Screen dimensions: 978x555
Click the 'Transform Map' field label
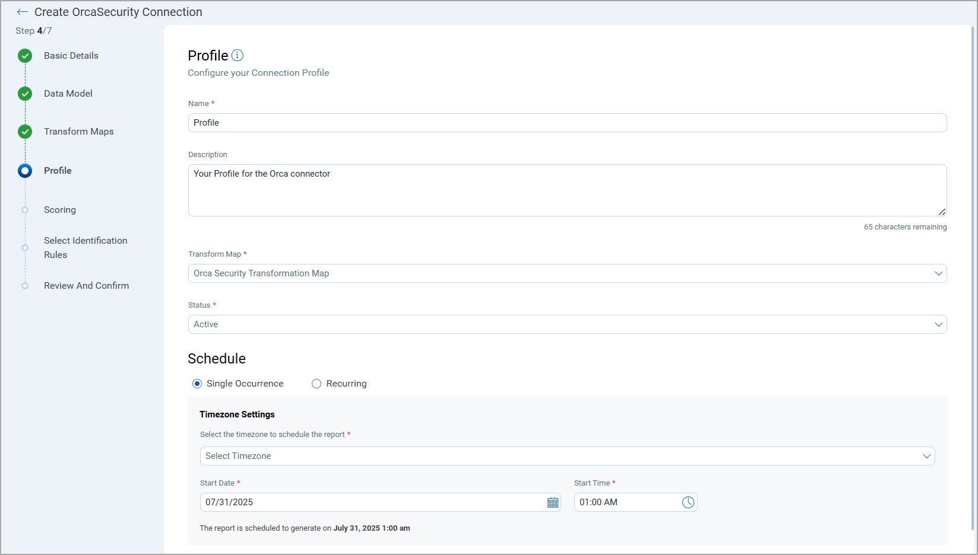click(x=214, y=254)
